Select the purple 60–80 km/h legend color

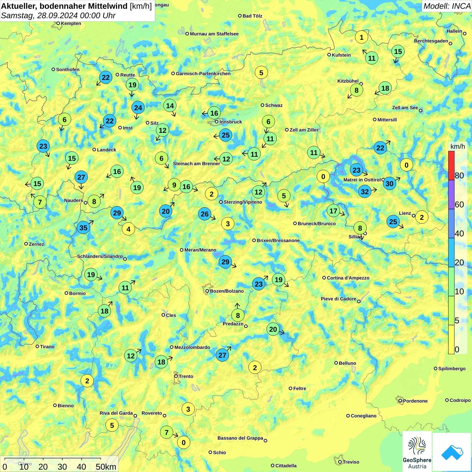[451, 195]
